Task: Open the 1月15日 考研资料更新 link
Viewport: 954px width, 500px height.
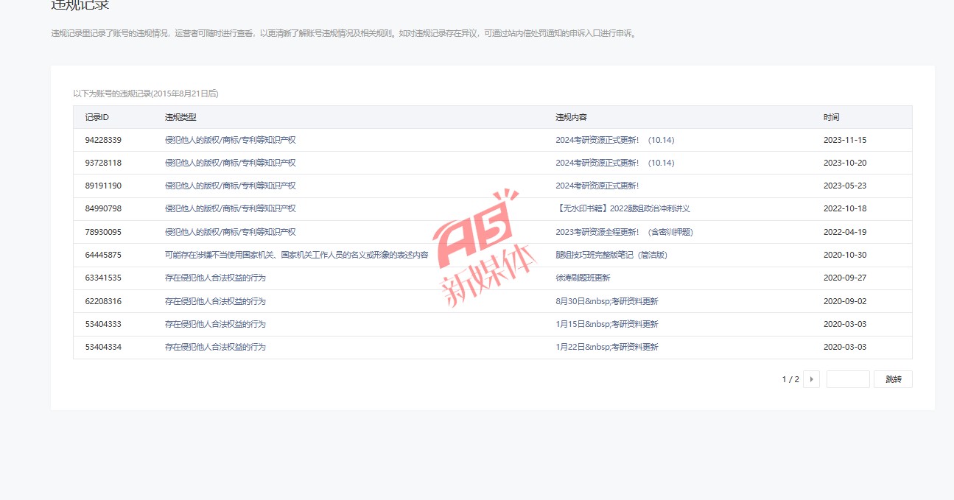Action: point(606,324)
